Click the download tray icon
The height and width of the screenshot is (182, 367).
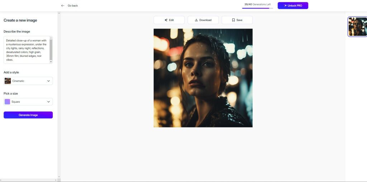click(x=196, y=20)
